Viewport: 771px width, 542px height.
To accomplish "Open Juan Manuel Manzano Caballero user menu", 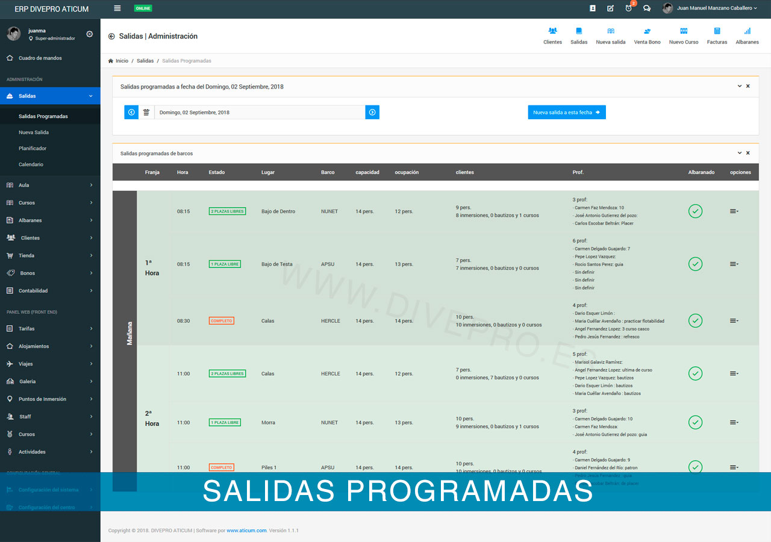I will (x=710, y=8).
